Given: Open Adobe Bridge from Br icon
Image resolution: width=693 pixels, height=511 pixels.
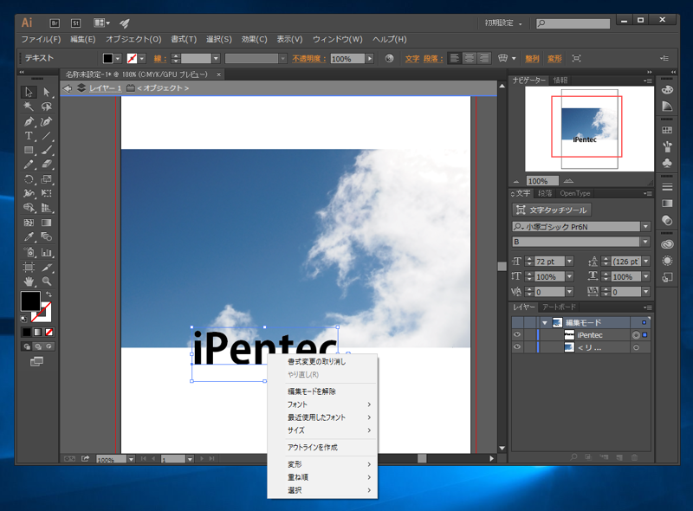Looking at the screenshot, I should (55, 23).
